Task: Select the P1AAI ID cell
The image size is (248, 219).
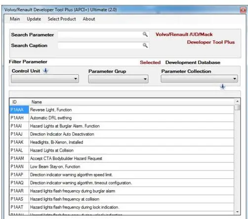Action: [19, 126]
